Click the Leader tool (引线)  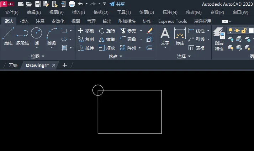pyautogui.click(x=197, y=39)
